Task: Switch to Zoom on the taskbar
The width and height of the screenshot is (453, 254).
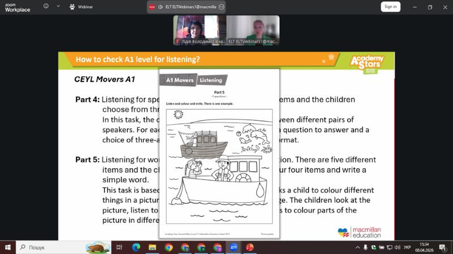Action: [233, 247]
